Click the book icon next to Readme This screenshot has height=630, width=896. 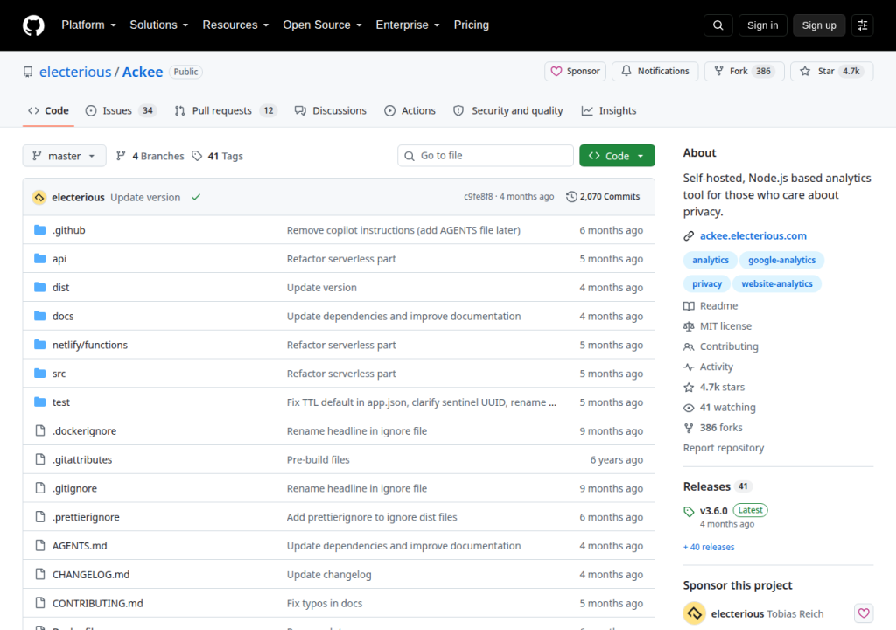click(x=689, y=306)
